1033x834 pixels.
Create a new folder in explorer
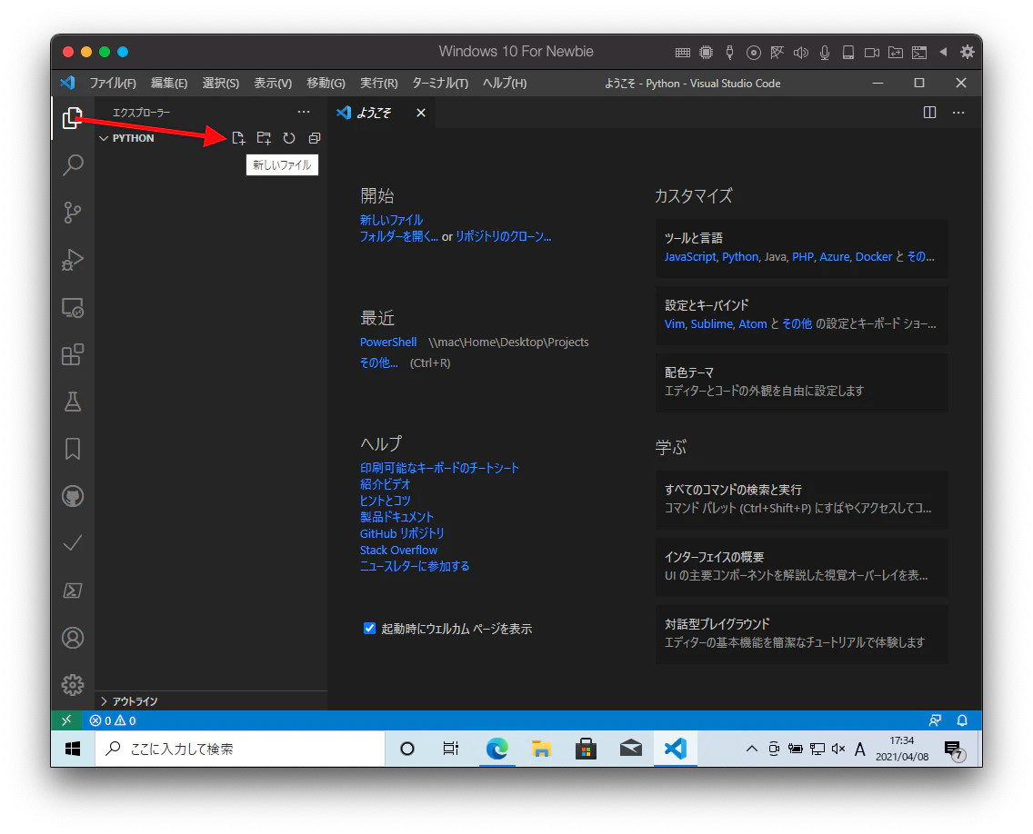[x=265, y=138]
